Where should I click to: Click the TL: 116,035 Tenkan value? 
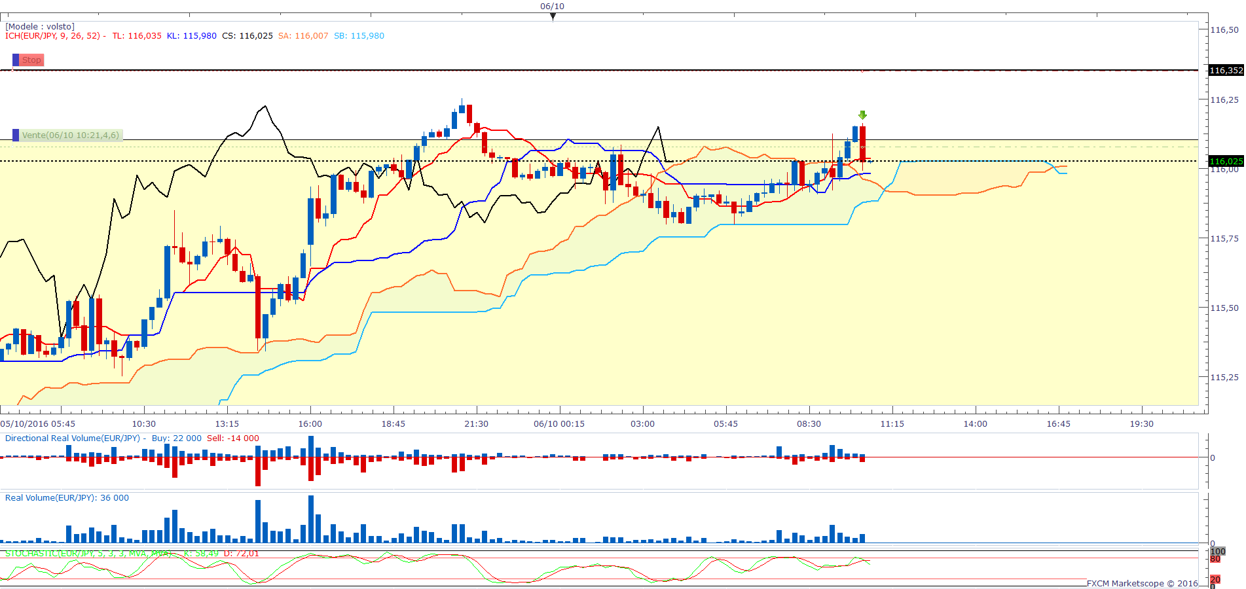[137, 36]
